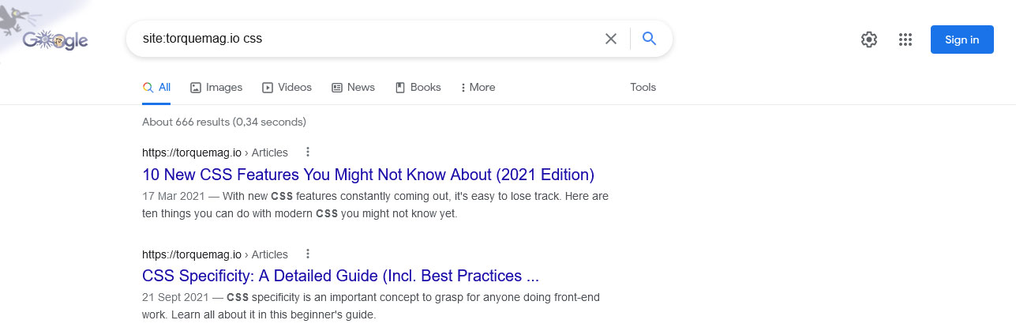This screenshot has width=1016, height=335.
Task: Select the Videos tab icon
Action: [x=268, y=88]
